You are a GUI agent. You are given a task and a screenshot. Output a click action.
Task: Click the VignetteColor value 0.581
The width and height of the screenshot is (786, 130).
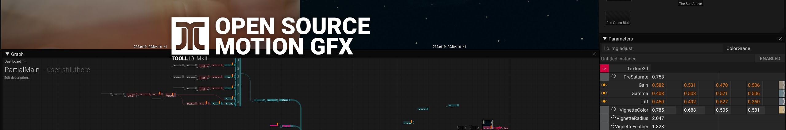754,110
